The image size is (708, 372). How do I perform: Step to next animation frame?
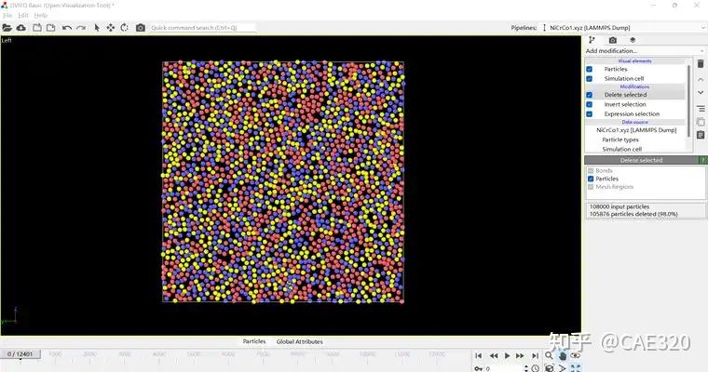[x=520, y=356]
